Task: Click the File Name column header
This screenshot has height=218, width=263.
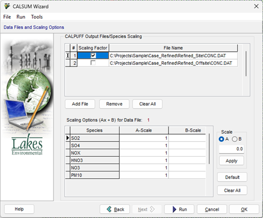Action: tap(173, 48)
